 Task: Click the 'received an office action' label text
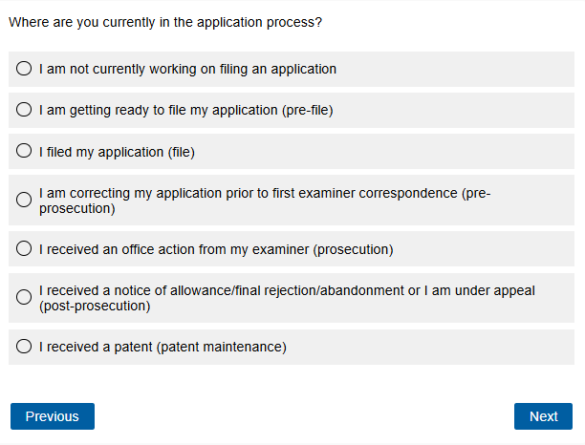click(216, 249)
